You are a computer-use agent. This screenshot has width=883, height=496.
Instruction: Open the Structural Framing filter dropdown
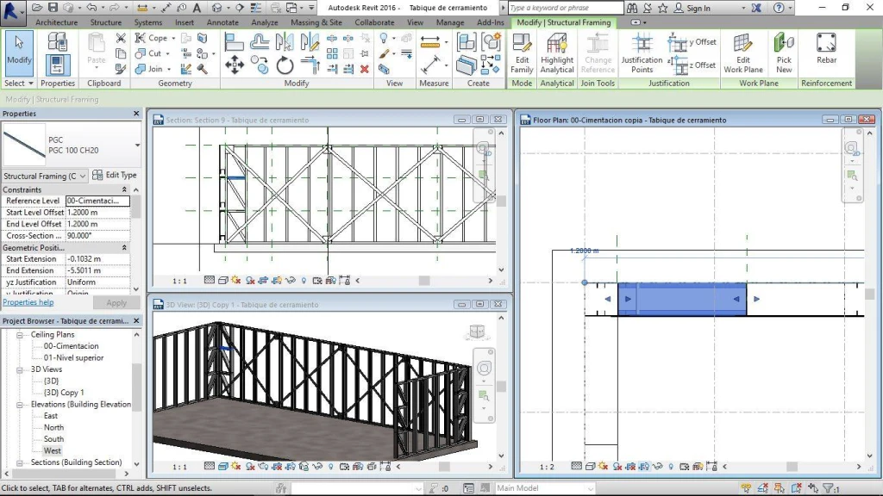pyautogui.click(x=45, y=176)
